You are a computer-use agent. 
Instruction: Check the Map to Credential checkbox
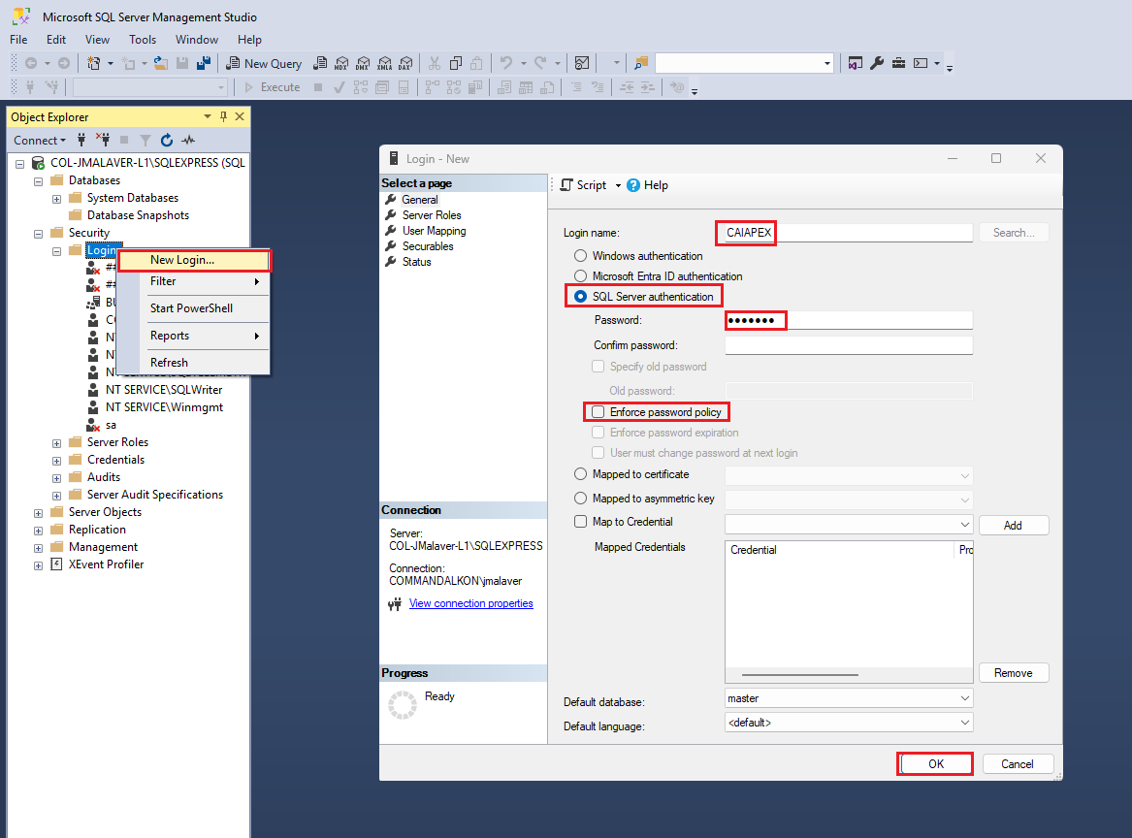tap(580, 522)
